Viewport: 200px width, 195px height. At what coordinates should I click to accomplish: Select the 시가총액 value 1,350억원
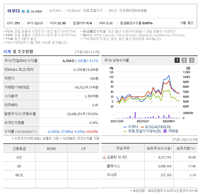92,96
